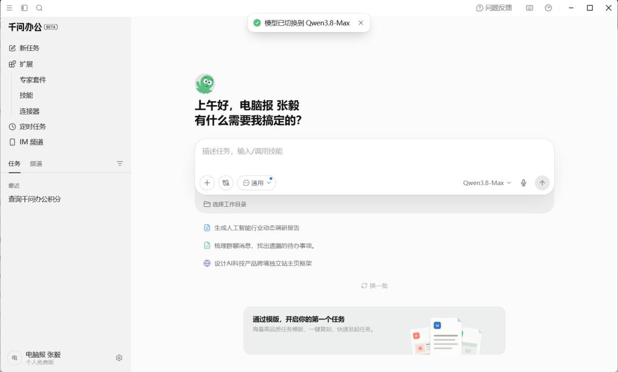Switch to the 频道 tab
Image resolution: width=618 pixels, height=372 pixels.
coord(36,164)
